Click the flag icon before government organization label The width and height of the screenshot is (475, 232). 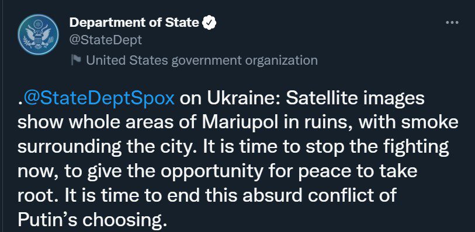[x=76, y=59]
